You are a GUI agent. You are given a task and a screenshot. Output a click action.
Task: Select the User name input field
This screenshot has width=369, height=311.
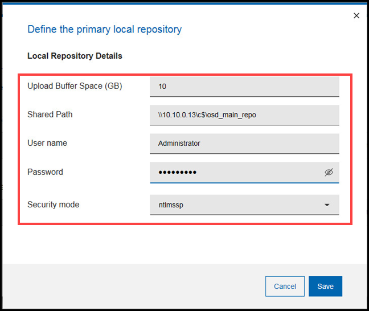[x=244, y=144]
